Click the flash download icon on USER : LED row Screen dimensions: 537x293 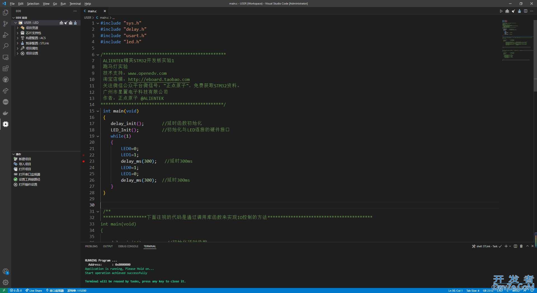[76, 23]
